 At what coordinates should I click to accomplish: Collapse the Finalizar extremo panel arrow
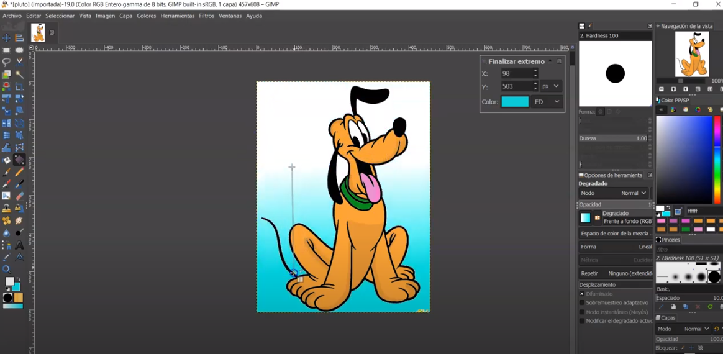(550, 61)
